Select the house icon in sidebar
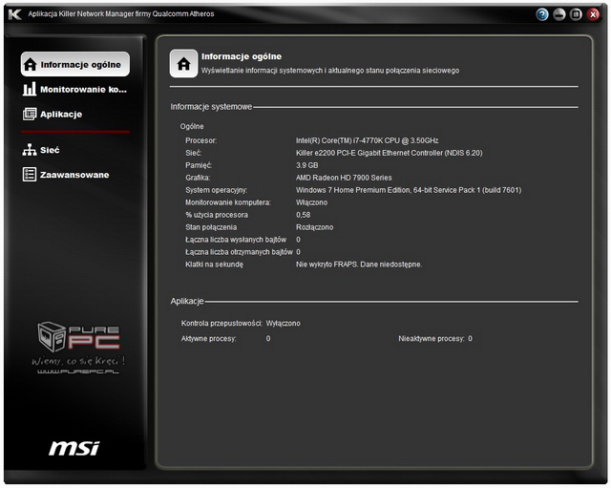 tap(30, 64)
